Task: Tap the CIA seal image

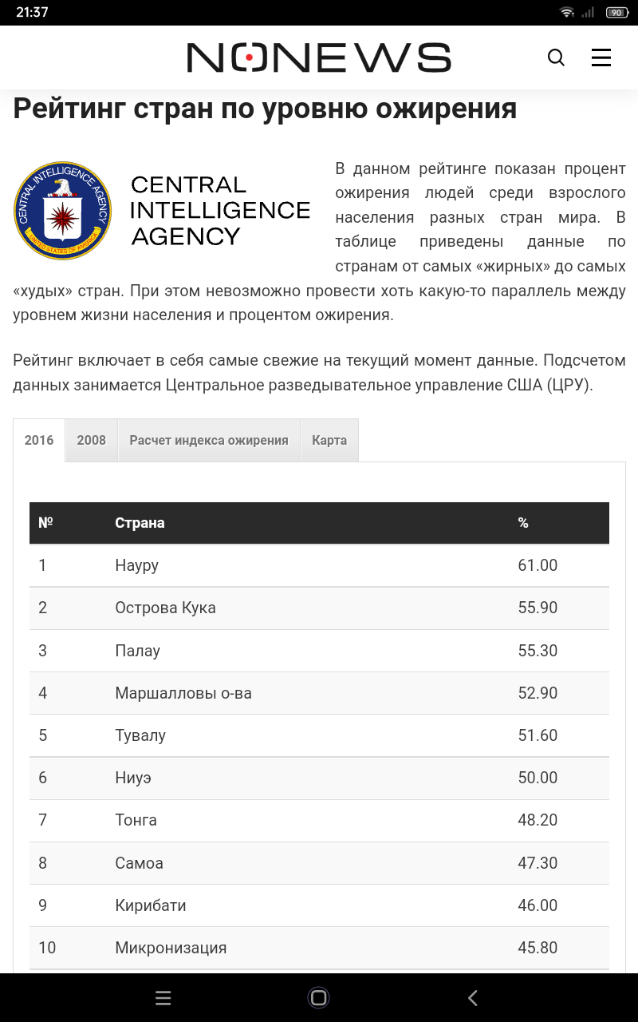Action: [62, 210]
